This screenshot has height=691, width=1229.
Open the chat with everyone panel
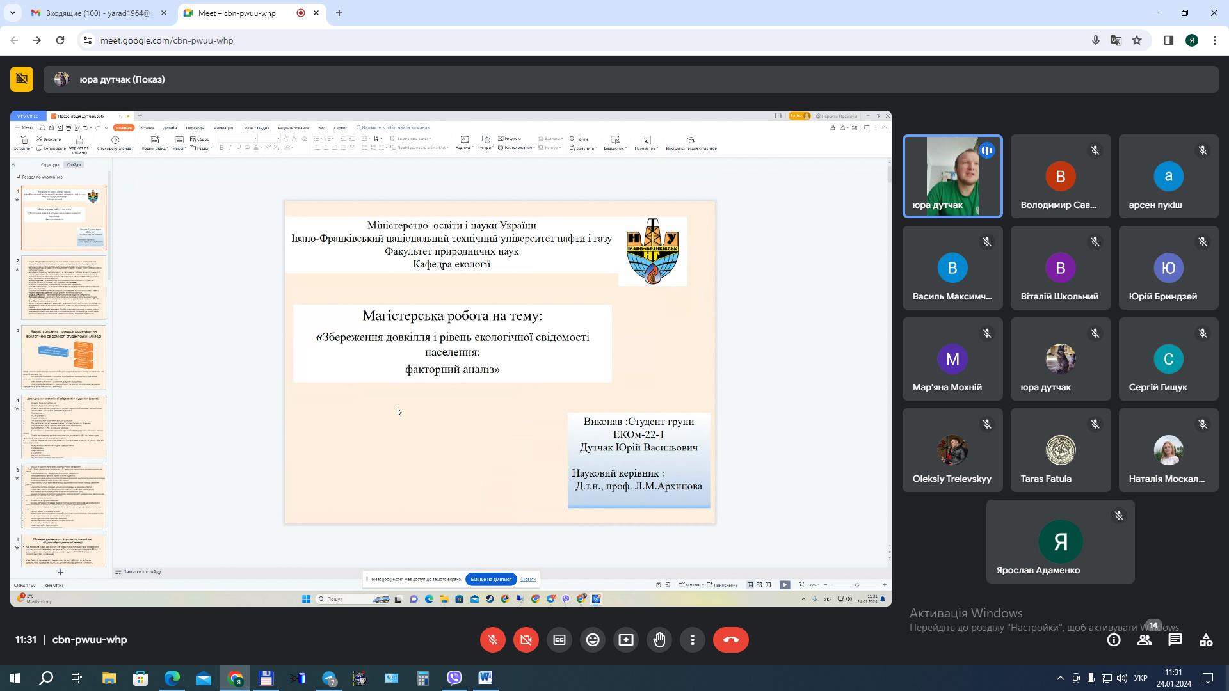pos(1175,640)
